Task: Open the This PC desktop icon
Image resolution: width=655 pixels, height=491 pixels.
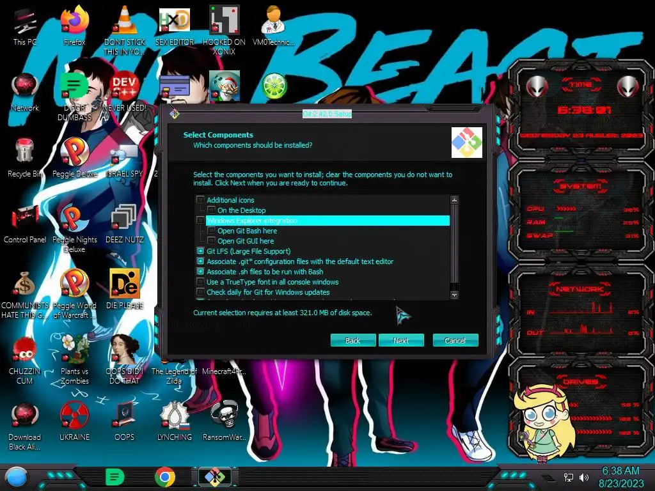Action: pyautogui.click(x=25, y=25)
